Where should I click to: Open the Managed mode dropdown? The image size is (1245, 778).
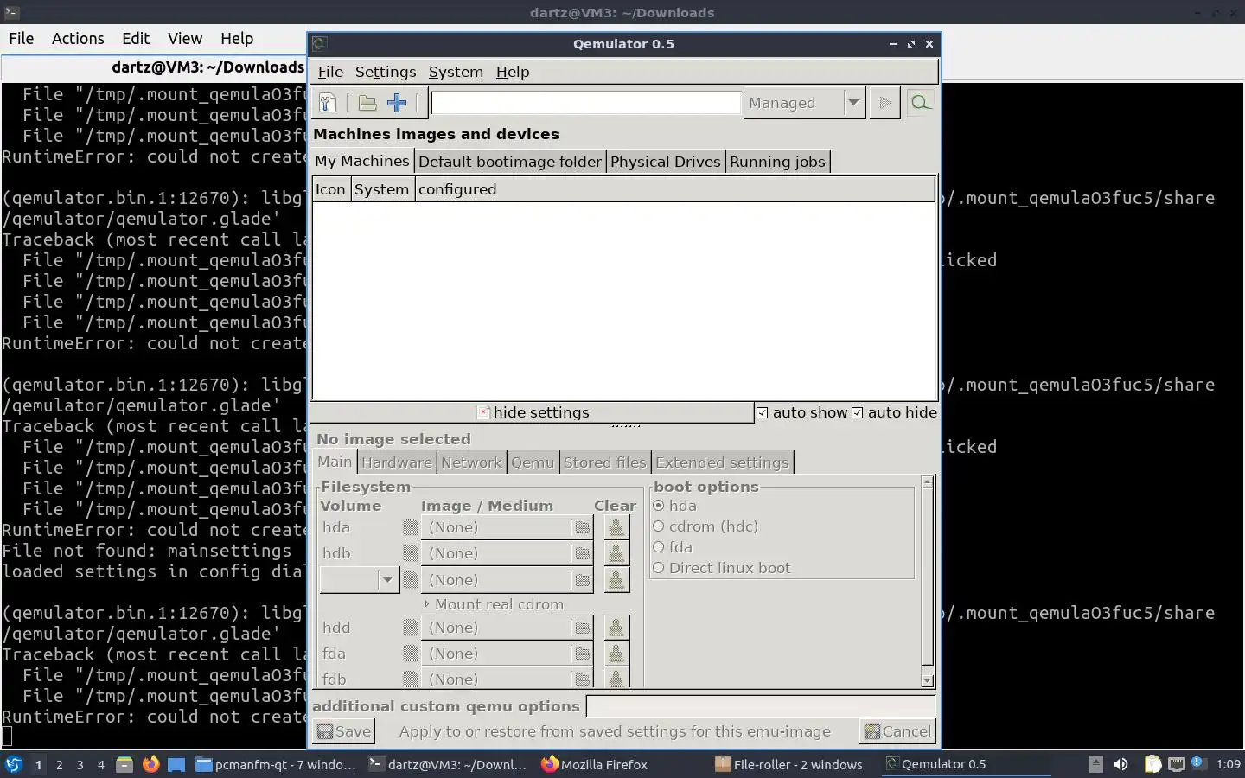804,103
